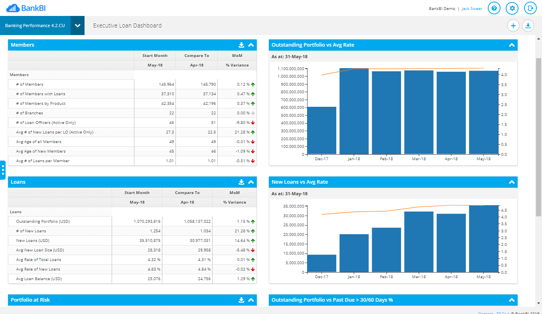Image resolution: width=542 pixels, height=314 pixels.
Task: Open the Jack Sweet profile link
Action: (x=471, y=8)
